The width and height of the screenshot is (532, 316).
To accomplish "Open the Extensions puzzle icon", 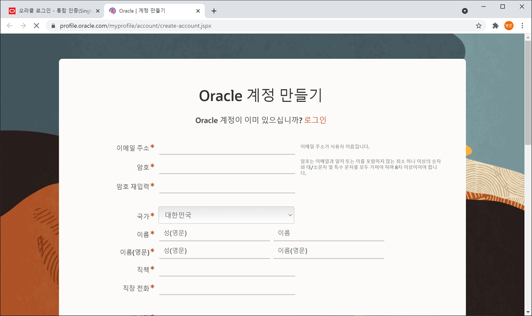I will pyautogui.click(x=495, y=26).
